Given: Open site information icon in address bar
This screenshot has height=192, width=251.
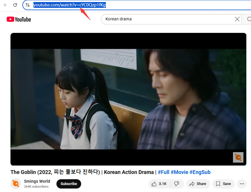Looking at the screenshot, I should point(28,5).
